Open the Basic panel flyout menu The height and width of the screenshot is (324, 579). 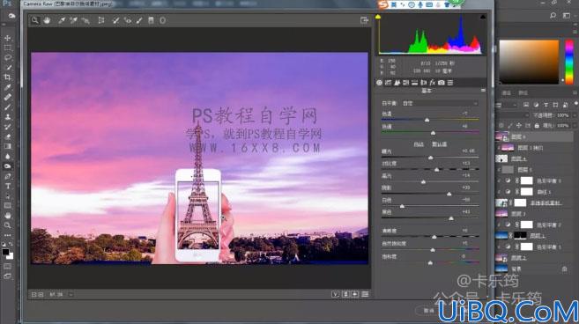point(483,91)
